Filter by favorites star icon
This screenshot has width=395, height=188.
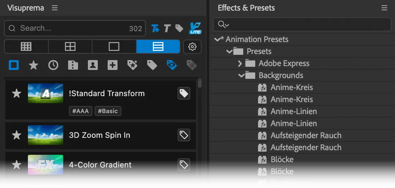point(34,65)
